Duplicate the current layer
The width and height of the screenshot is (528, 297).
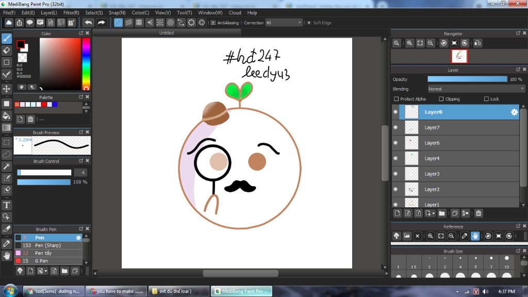[455, 213]
